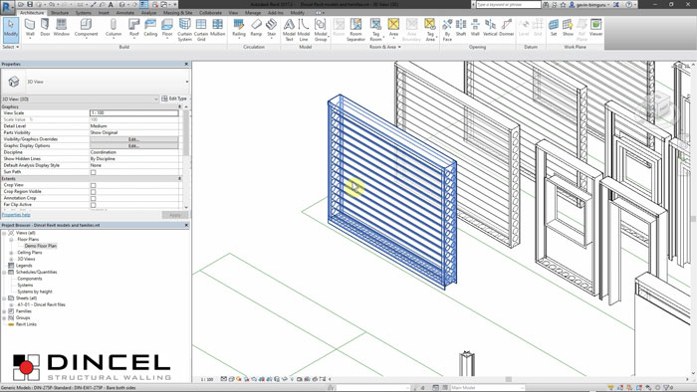Screen dimensions: 697x392
Task: Select the Shaft opening tool
Action: [461, 28]
